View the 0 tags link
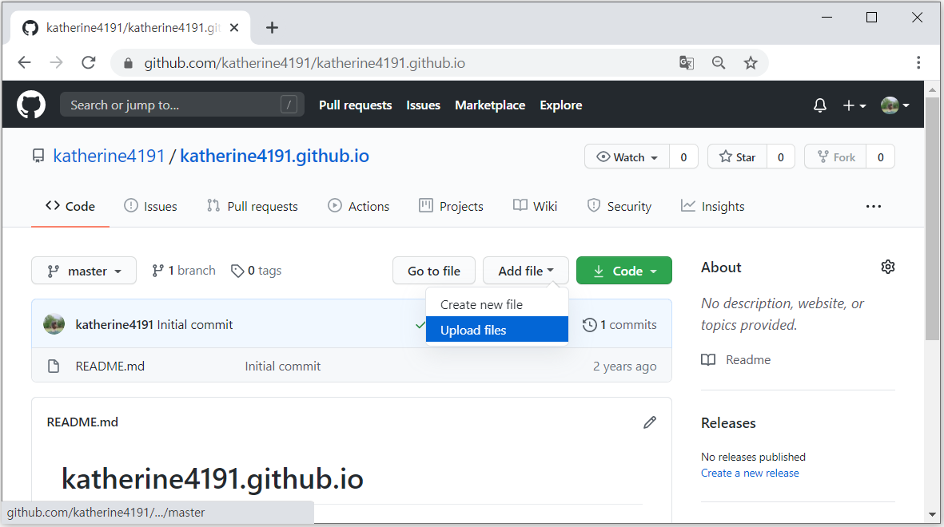This screenshot has width=944, height=527. click(257, 271)
